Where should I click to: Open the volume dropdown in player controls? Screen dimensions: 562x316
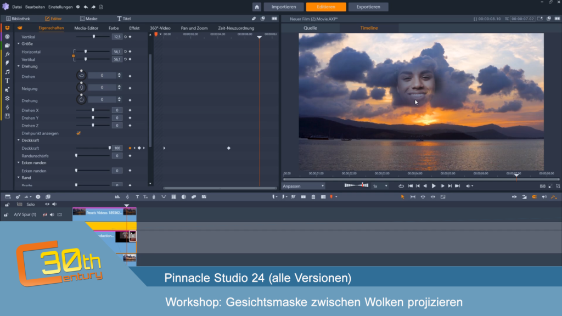pos(473,187)
